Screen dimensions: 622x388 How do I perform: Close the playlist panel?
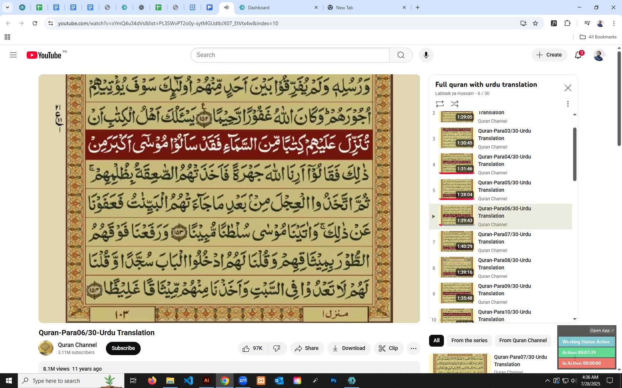point(568,88)
